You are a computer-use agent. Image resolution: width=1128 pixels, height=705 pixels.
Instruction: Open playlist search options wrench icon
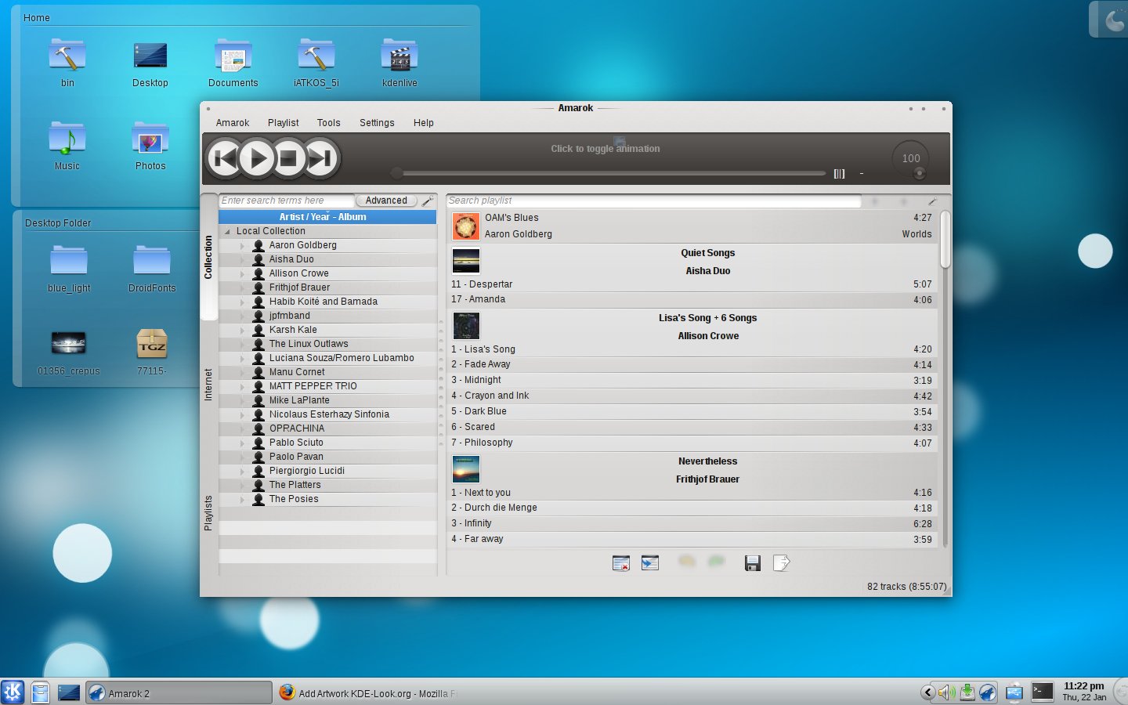(932, 201)
